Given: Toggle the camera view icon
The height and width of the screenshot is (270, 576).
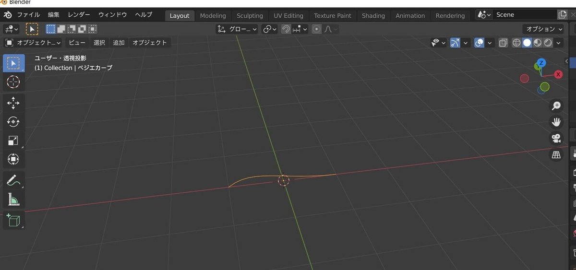Looking at the screenshot, I should [556, 139].
